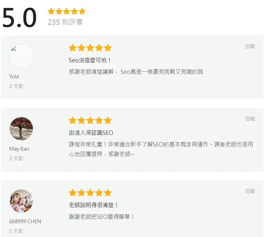Click star rating on May Kao's review
Image resolution: width=264 pixels, height=237 pixels.
pyautogui.click(x=90, y=121)
